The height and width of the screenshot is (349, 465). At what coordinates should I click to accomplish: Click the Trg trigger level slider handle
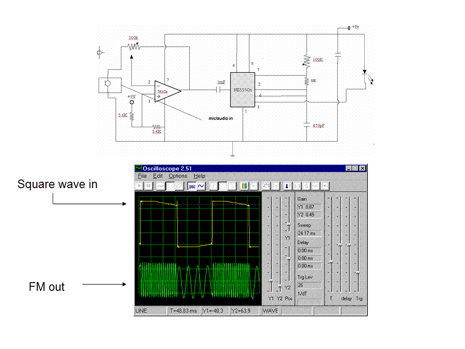[x=358, y=273]
